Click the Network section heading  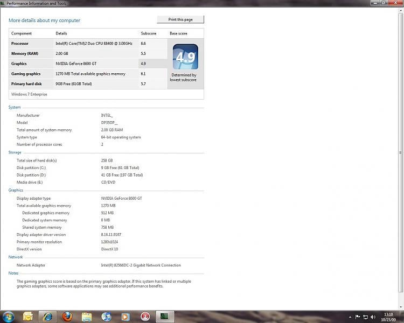16,257
